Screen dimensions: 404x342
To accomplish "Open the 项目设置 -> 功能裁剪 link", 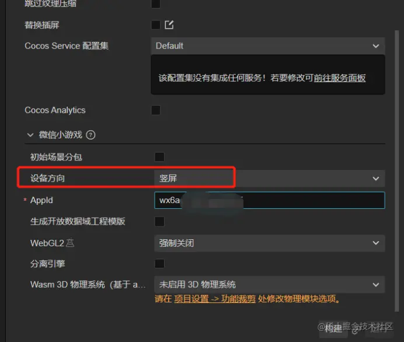I will [215, 299].
